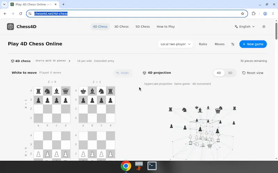The height and width of the screenshot is (173, 278).
Task: Open a new browser tab with plus
Action: [x=63, y=4]
